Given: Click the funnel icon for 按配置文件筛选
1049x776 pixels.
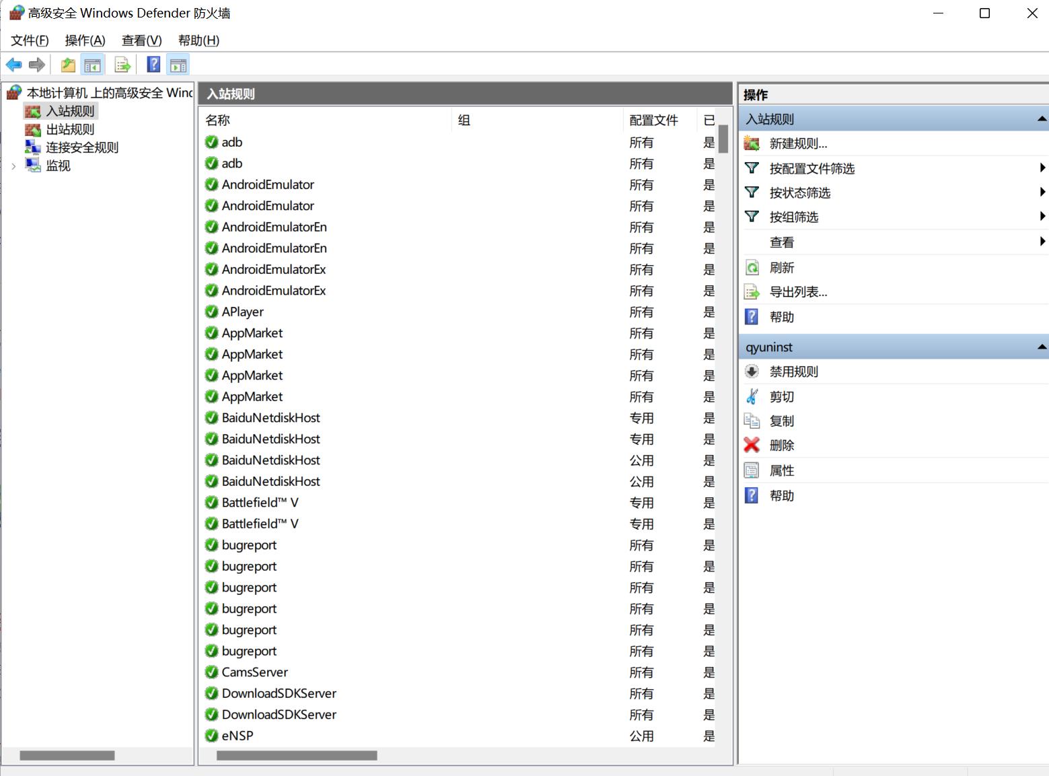Looking at the screenshot, I should [752, 168].
